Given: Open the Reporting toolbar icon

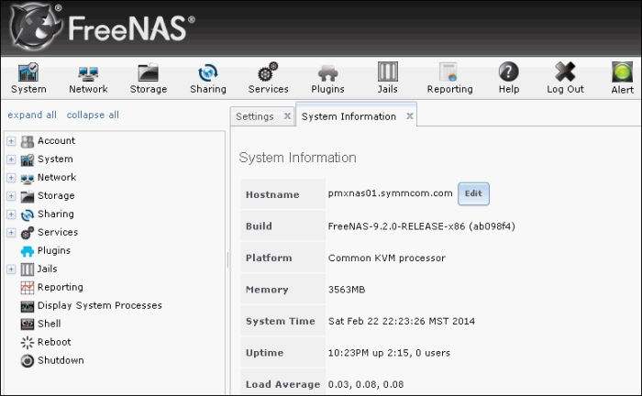Looking at the screenshot, I should click(449, 72).
